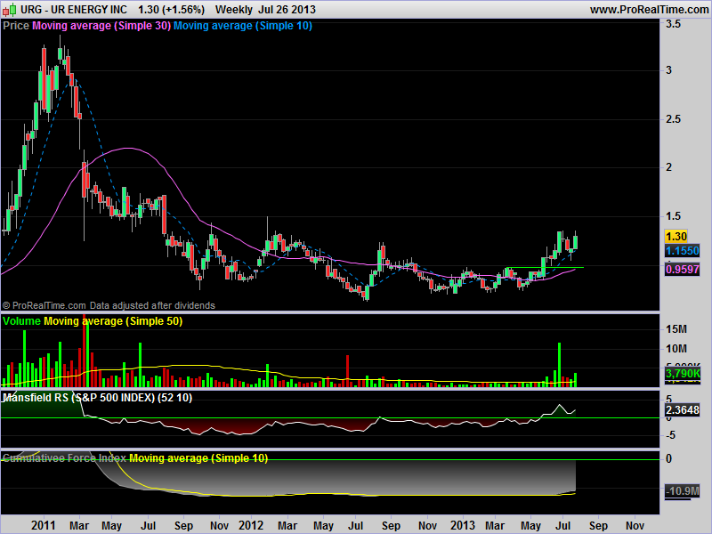Image resolution: width=712 pixels, height=534 pixels.
Task: Select the blue Moving average (Simple 10) legend
Action: click(x=242, y=26)
